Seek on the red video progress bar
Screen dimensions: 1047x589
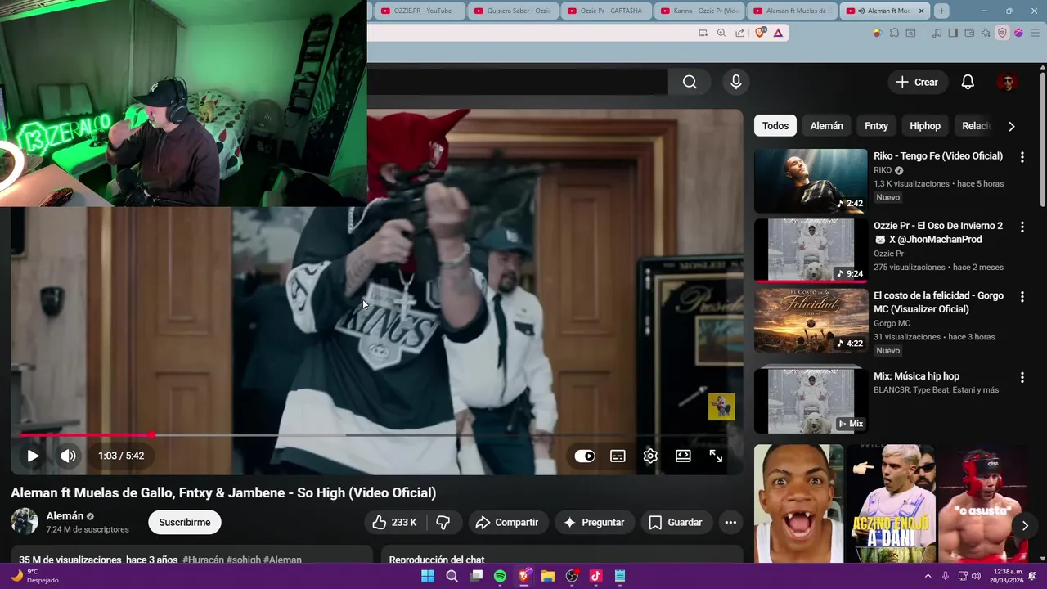pyautogui.click(x=376, y=435)
